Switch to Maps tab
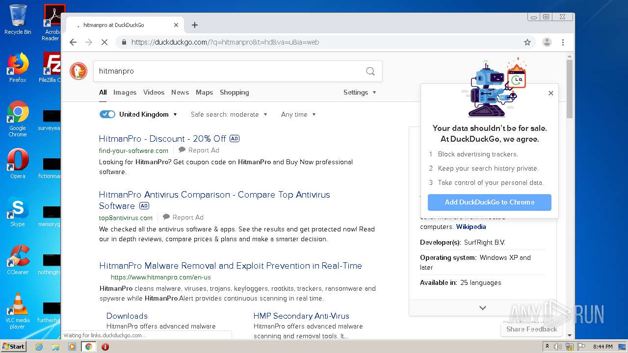Viewport: 628px width, 353px height. (204, 92)
